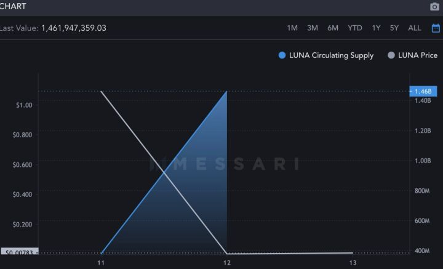Screen dimensions: 443x269
Task: Open the calendar date picker icon
Action: [x=436, y=28]
